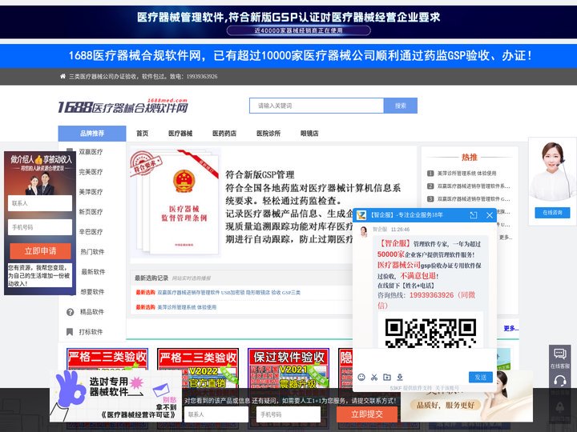
Task: Open 热门软件 in sidebar
Action: [92, 252]
